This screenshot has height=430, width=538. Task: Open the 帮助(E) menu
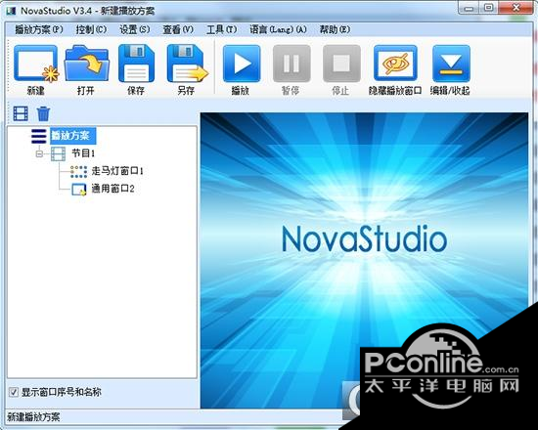point(335,29)
